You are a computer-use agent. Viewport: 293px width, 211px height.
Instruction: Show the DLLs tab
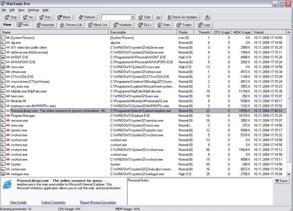145,24
